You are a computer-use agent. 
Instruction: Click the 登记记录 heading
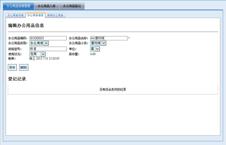pos(17,79)
